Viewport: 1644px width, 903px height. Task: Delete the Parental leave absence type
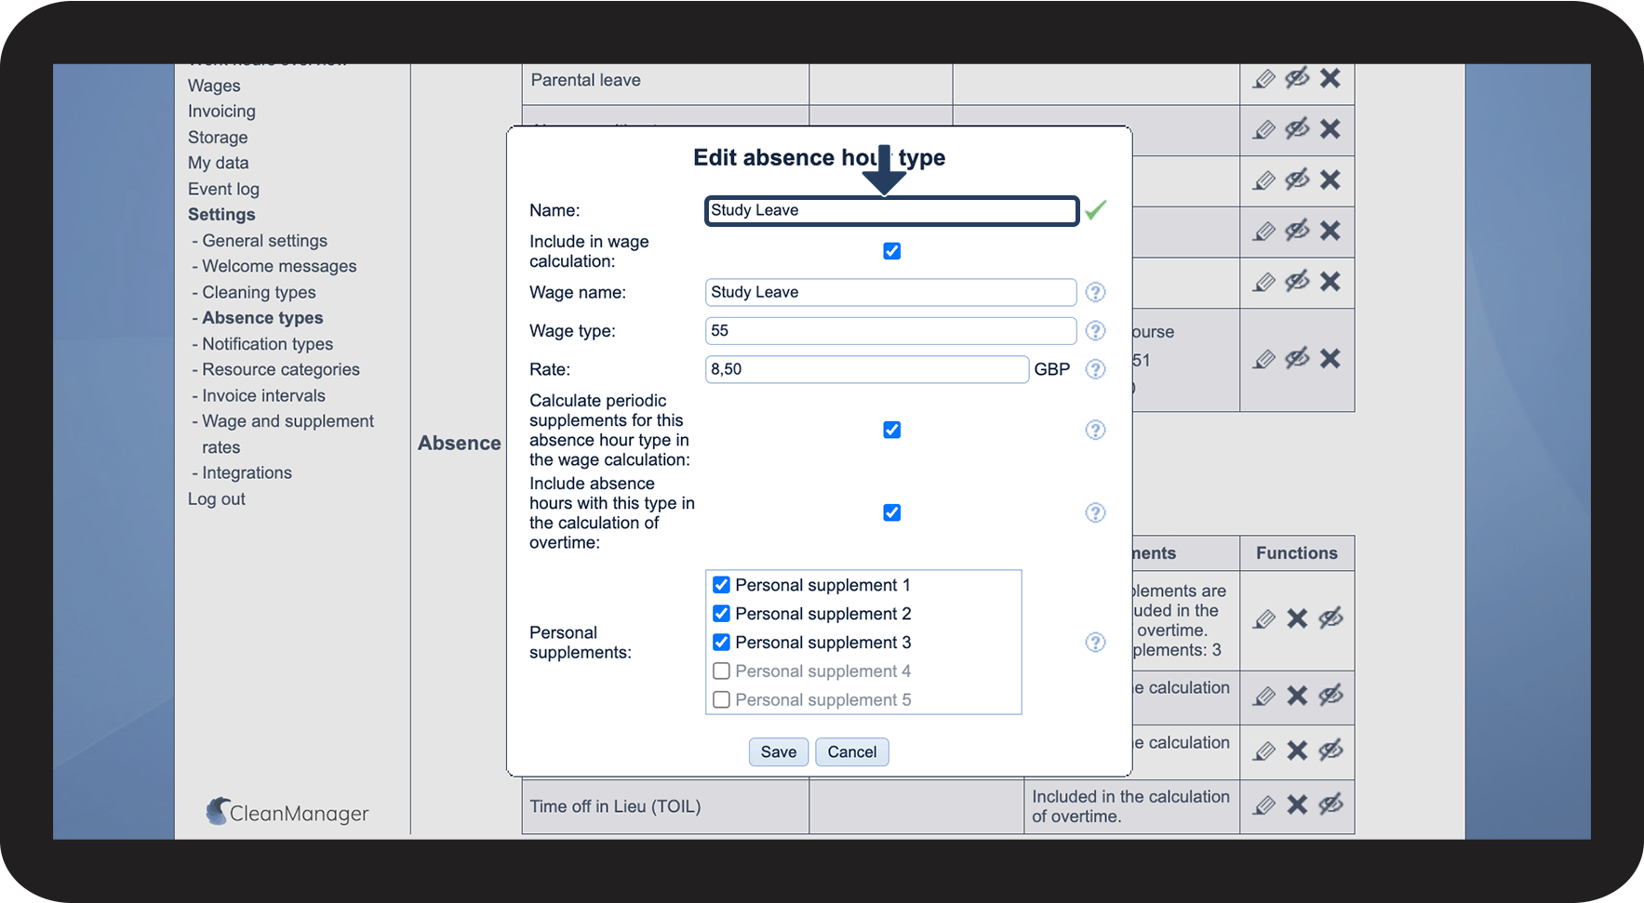(x=1330, y=78)
